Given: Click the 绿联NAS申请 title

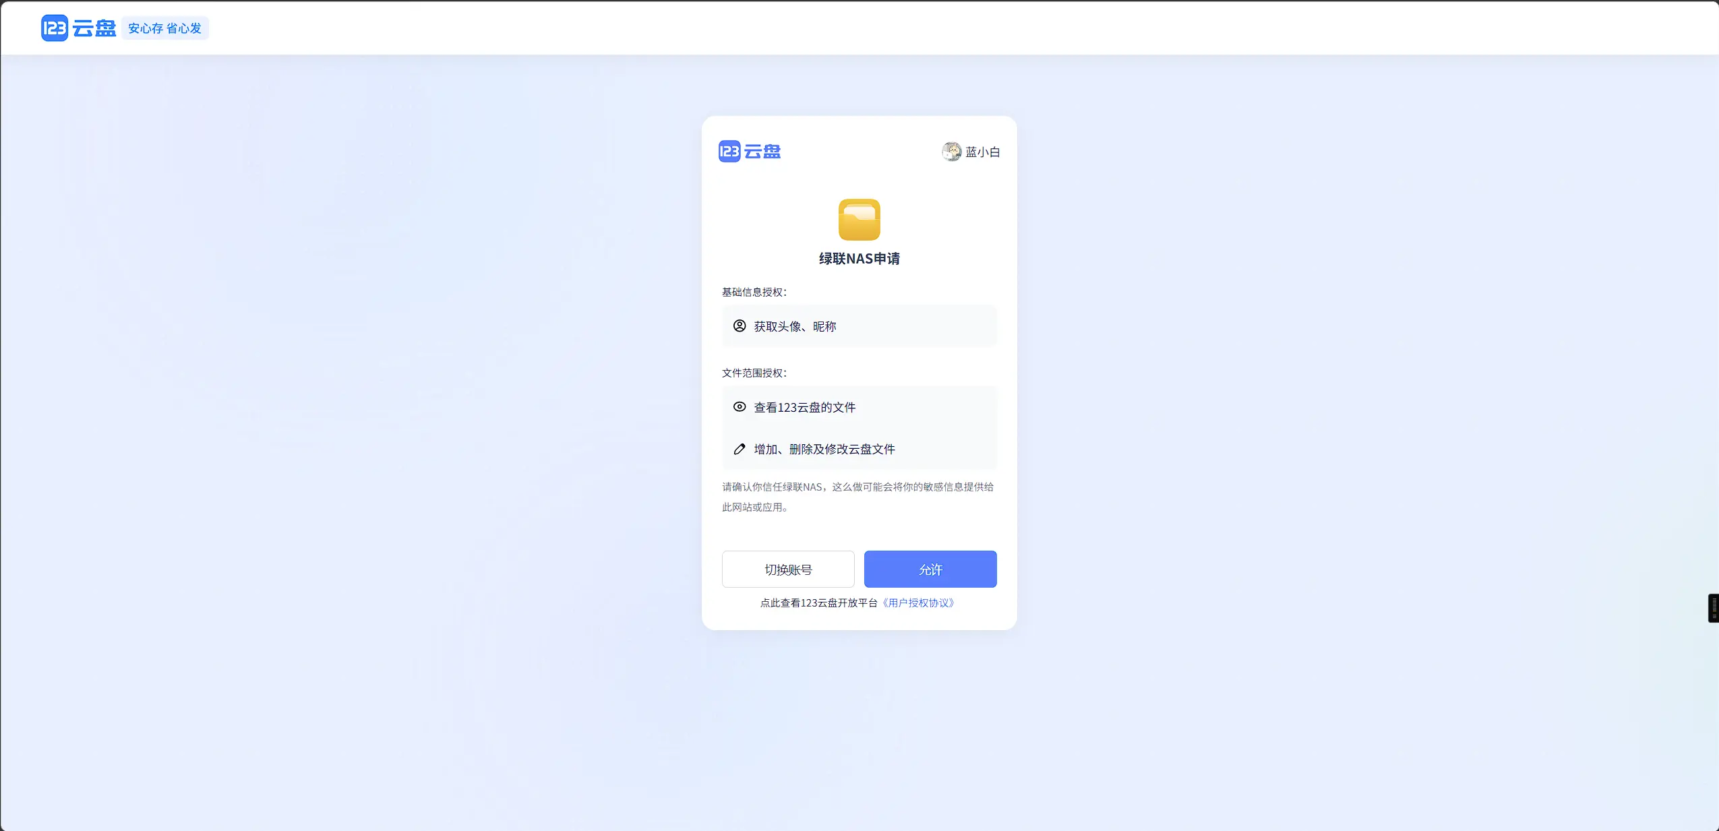Looking at the screenshot, I should (x=859, y=259).
